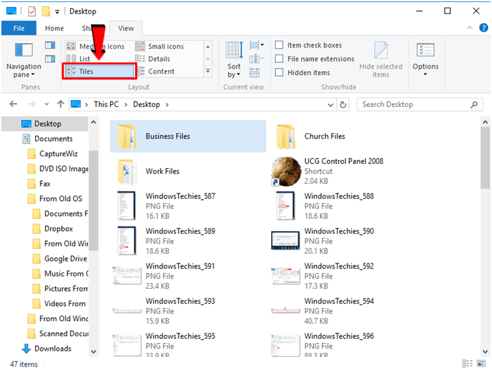Viewport: 492px width, 376px height.
Task: Click Desktop in address breadcrumb
Action: 147,104
